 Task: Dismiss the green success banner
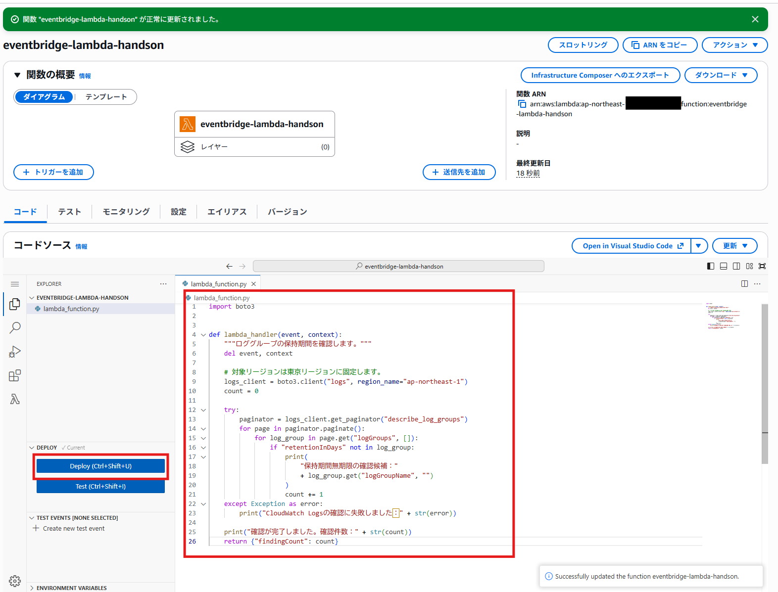pos(755,19)
